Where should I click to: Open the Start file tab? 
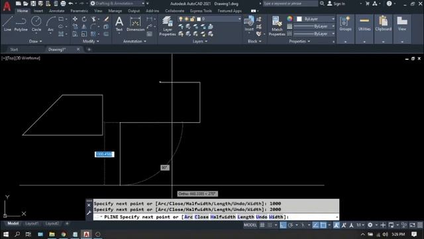pyautogui.click(x=14, y=50)
